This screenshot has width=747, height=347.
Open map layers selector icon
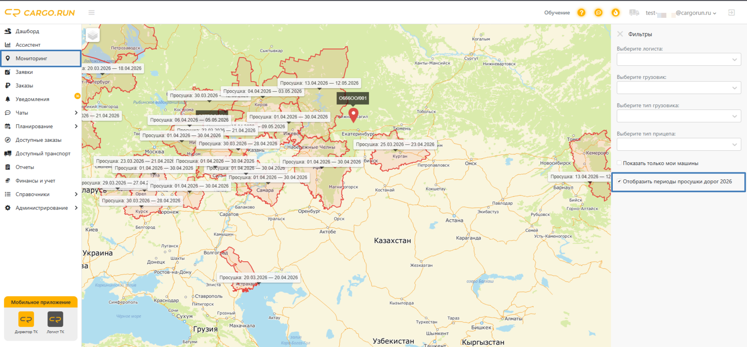pyautogui.click(x=93, y=35)
